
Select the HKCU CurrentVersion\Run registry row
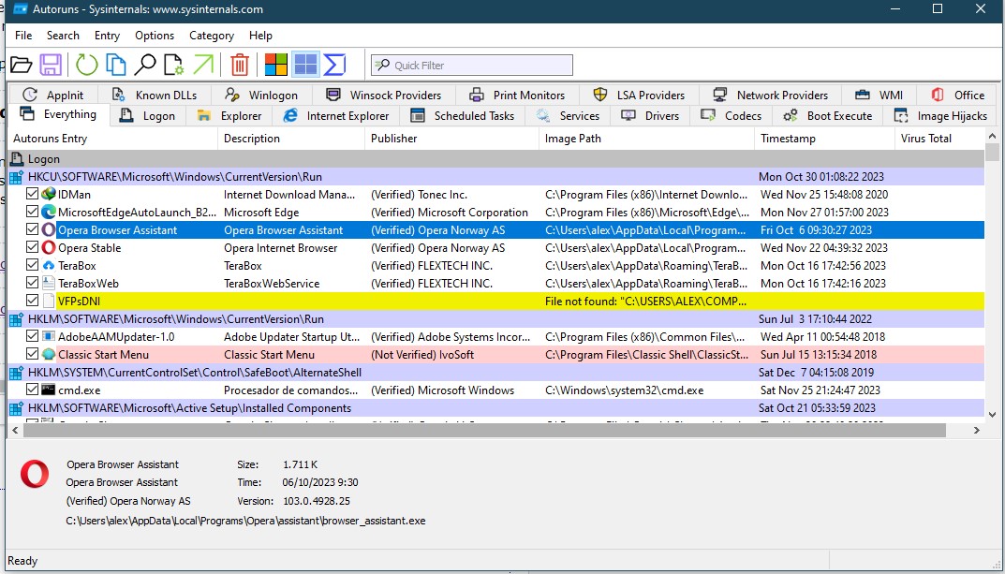pos(496,177)
